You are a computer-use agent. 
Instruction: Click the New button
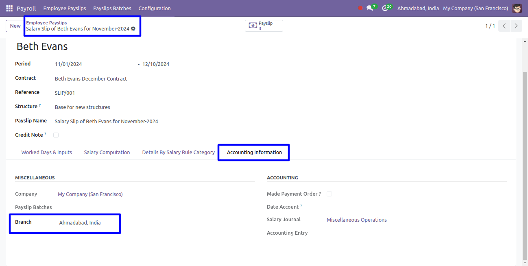[x=15, y=26]
